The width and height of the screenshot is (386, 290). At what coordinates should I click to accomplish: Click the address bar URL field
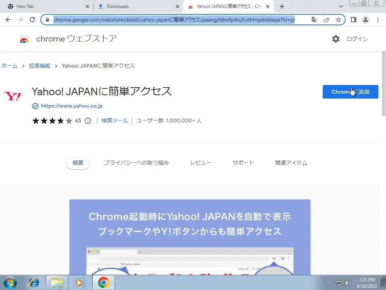click(x=174, y=20)
